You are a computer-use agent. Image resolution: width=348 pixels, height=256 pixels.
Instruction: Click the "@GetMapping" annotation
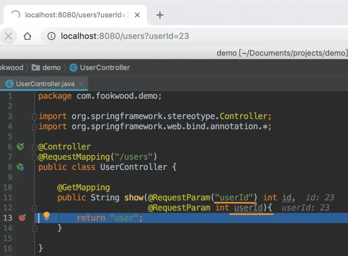point(84,187)
